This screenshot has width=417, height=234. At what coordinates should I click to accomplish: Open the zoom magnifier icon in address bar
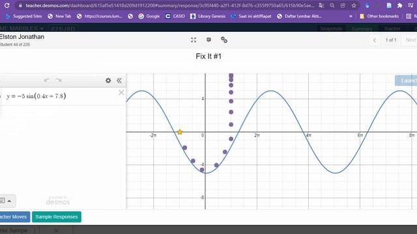[332, 5]
